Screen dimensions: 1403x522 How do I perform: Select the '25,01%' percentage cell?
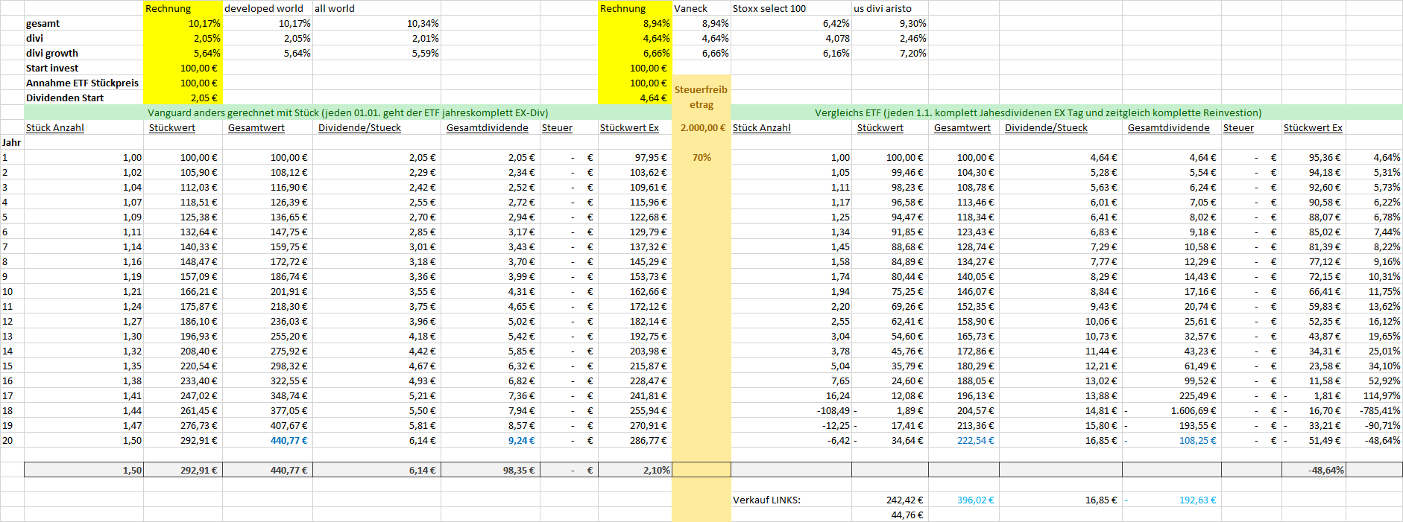1374,351
